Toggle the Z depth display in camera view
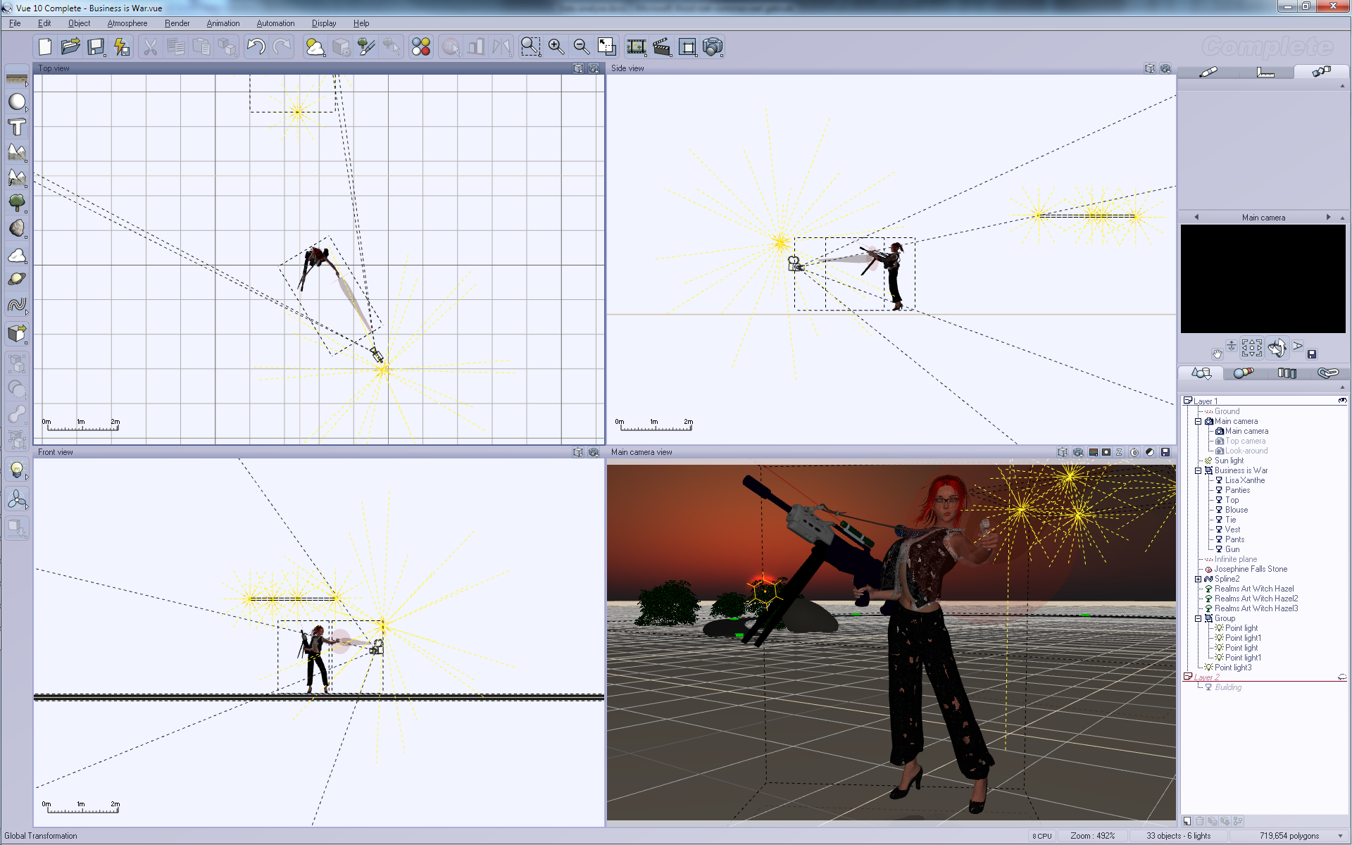The height and width of the screenshot is (845, 1352). click(x=1119, y=452)
